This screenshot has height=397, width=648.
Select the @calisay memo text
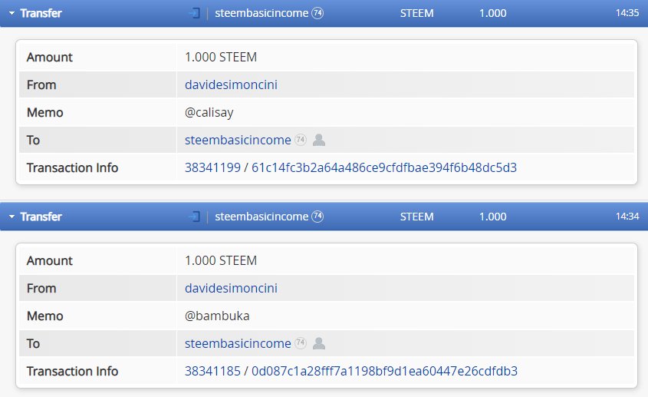pyautogui.click(x=209, y=113)
